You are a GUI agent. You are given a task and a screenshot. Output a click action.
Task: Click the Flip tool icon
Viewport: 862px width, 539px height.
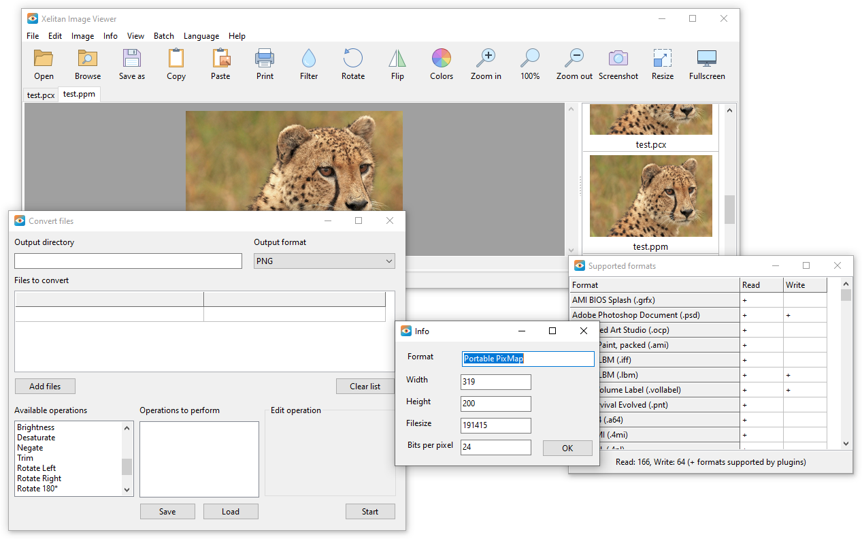pos(397,59)
